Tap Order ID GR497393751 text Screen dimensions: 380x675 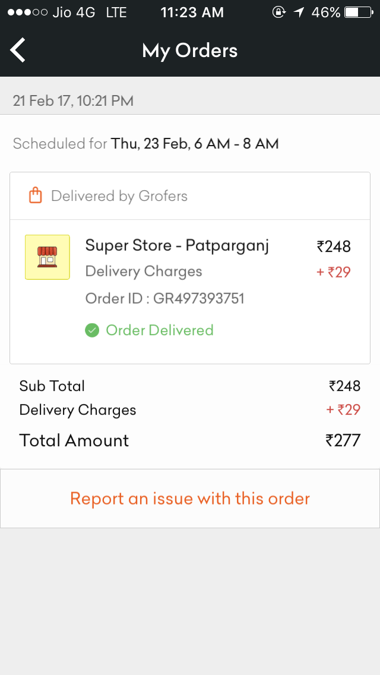click(165, 298)
